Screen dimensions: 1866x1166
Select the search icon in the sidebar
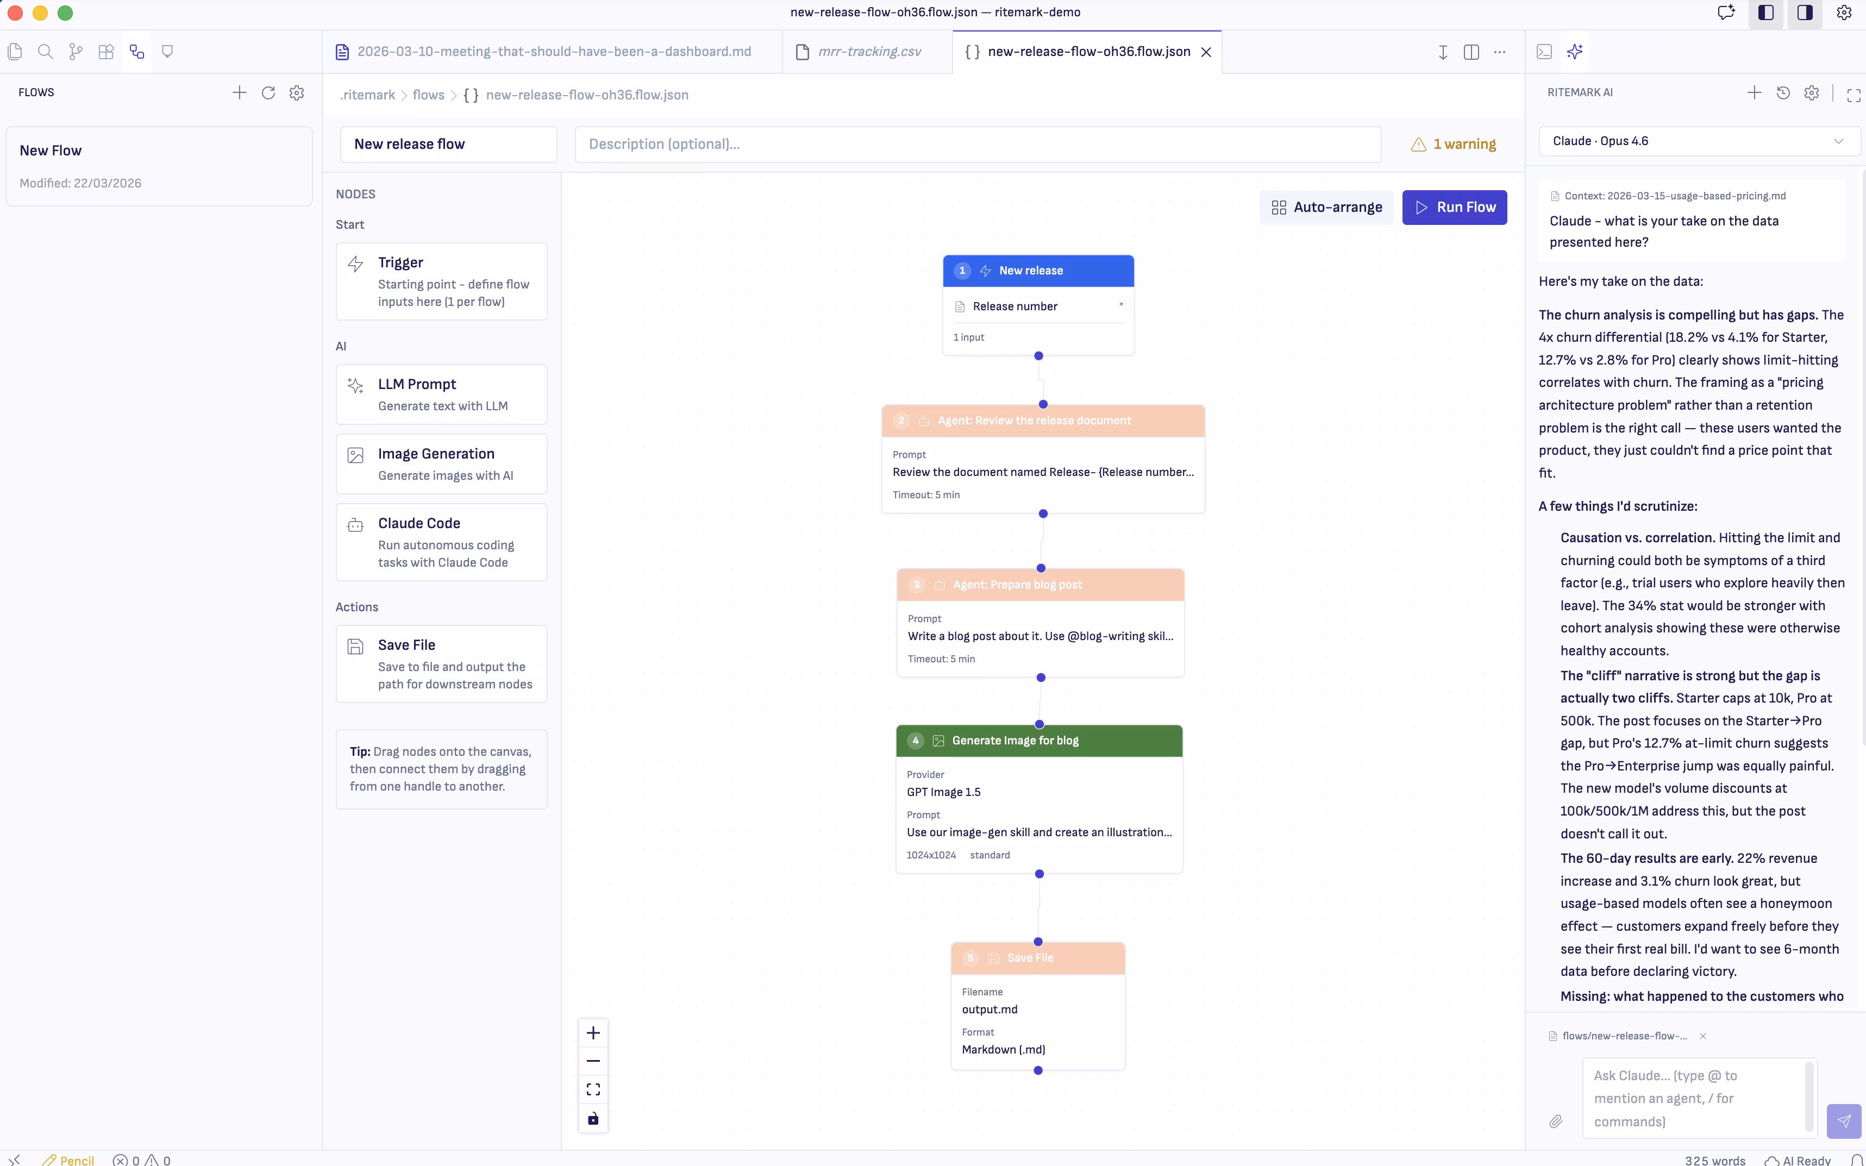(x=46, y=51)
